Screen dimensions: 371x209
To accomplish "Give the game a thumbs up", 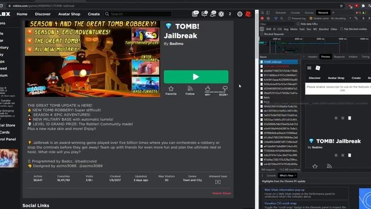I will (x=208, y=89).
